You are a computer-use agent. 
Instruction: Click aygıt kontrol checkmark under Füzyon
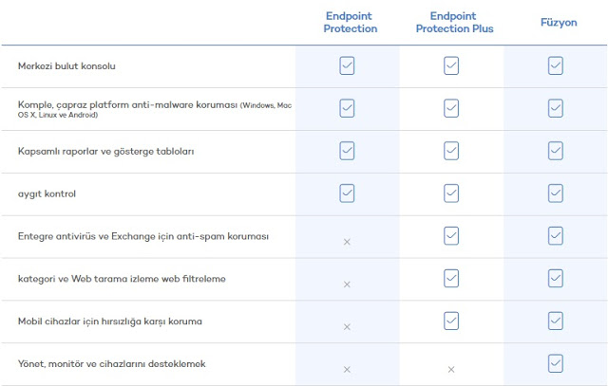pyautogui.click(x=555, y=193)
